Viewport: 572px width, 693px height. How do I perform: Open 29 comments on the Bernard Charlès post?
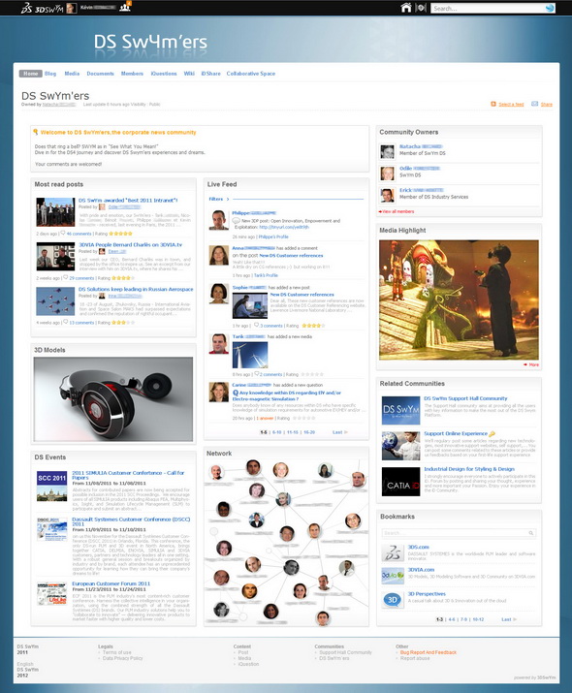click(x=81, y=278)
